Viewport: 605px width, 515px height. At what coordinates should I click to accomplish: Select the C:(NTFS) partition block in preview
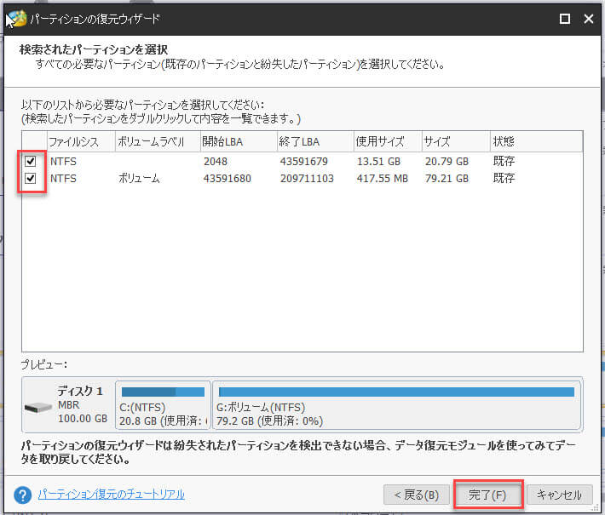(163, 405)
